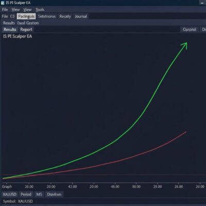Switch to the Setetnons tab
Viewport: 206px width, 206px height.
point(47,16)
